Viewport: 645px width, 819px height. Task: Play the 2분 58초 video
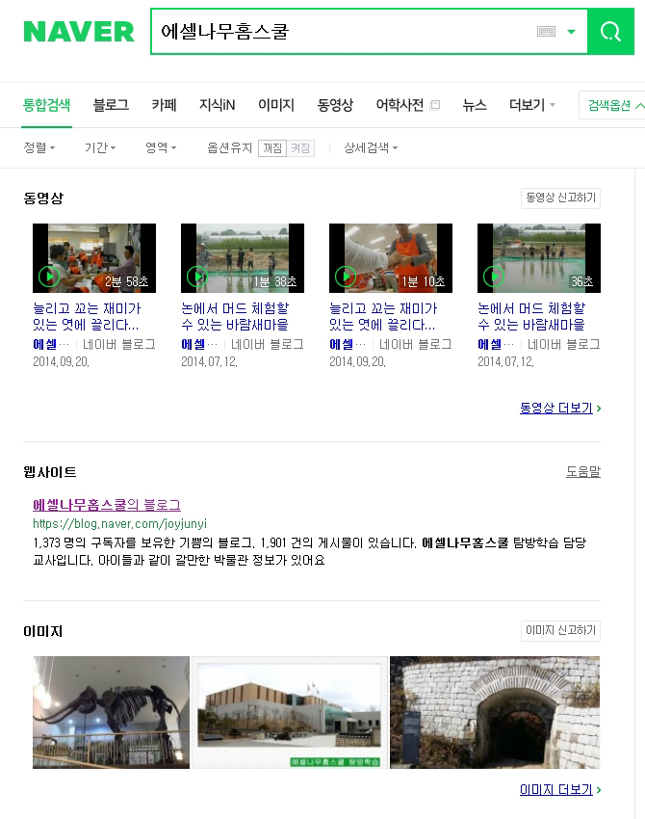tap(94, 258)
